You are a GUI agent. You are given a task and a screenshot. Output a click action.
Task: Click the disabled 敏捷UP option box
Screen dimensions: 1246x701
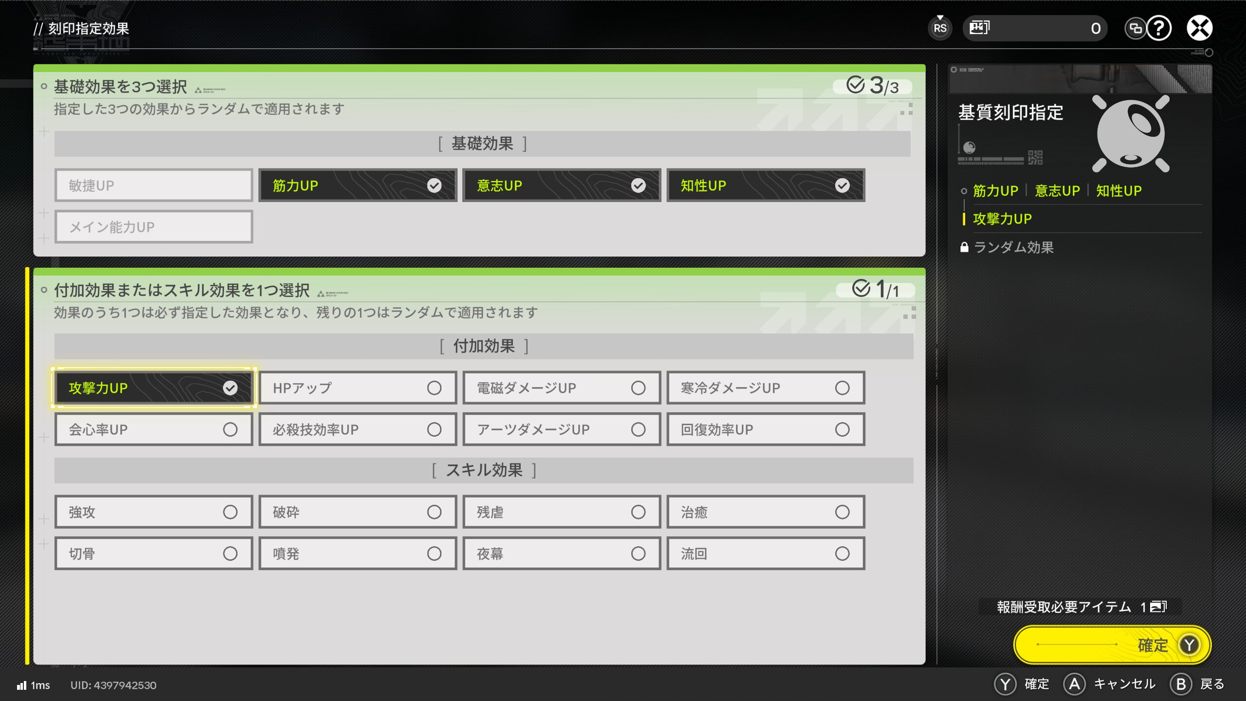(x=154, y=185)
